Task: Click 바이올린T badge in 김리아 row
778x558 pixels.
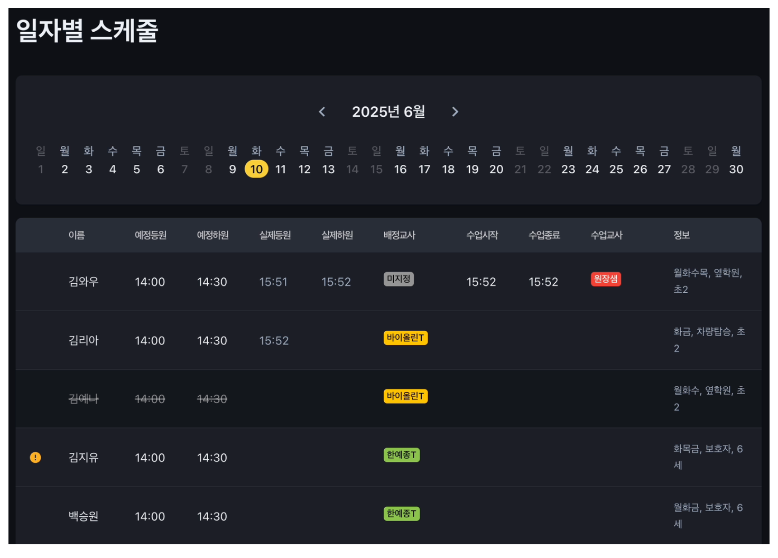Action: (x=405, y=338)
